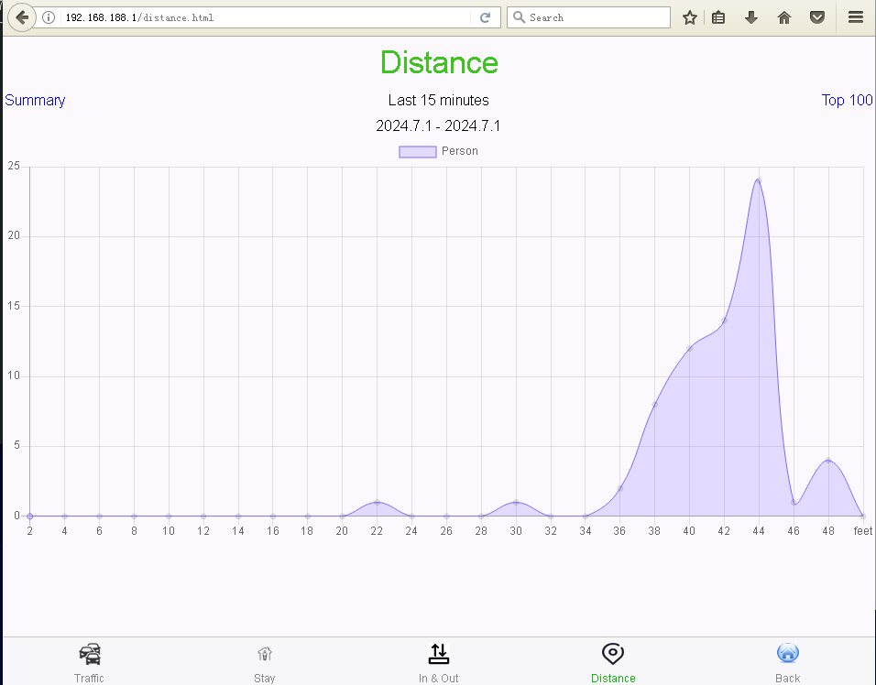View site information icon in address bar
Screen dimensions: 876x685
[49, 17]
